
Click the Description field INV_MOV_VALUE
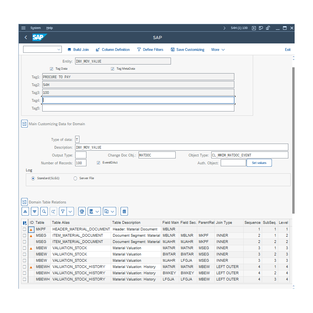point(182,148)
